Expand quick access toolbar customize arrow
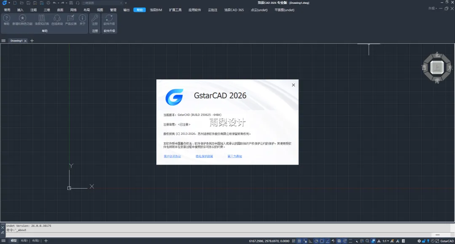 [126, 3]
